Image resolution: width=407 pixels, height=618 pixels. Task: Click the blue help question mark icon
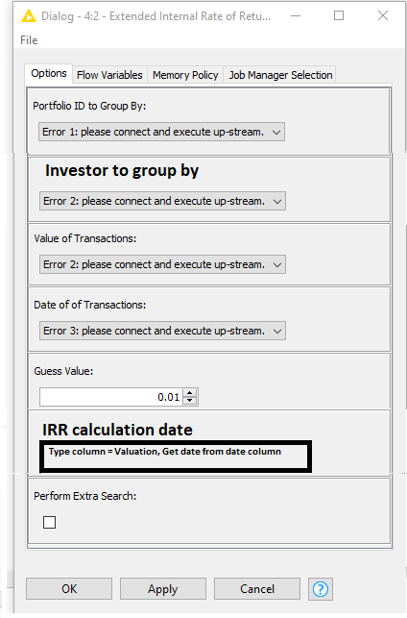(321, 589)
